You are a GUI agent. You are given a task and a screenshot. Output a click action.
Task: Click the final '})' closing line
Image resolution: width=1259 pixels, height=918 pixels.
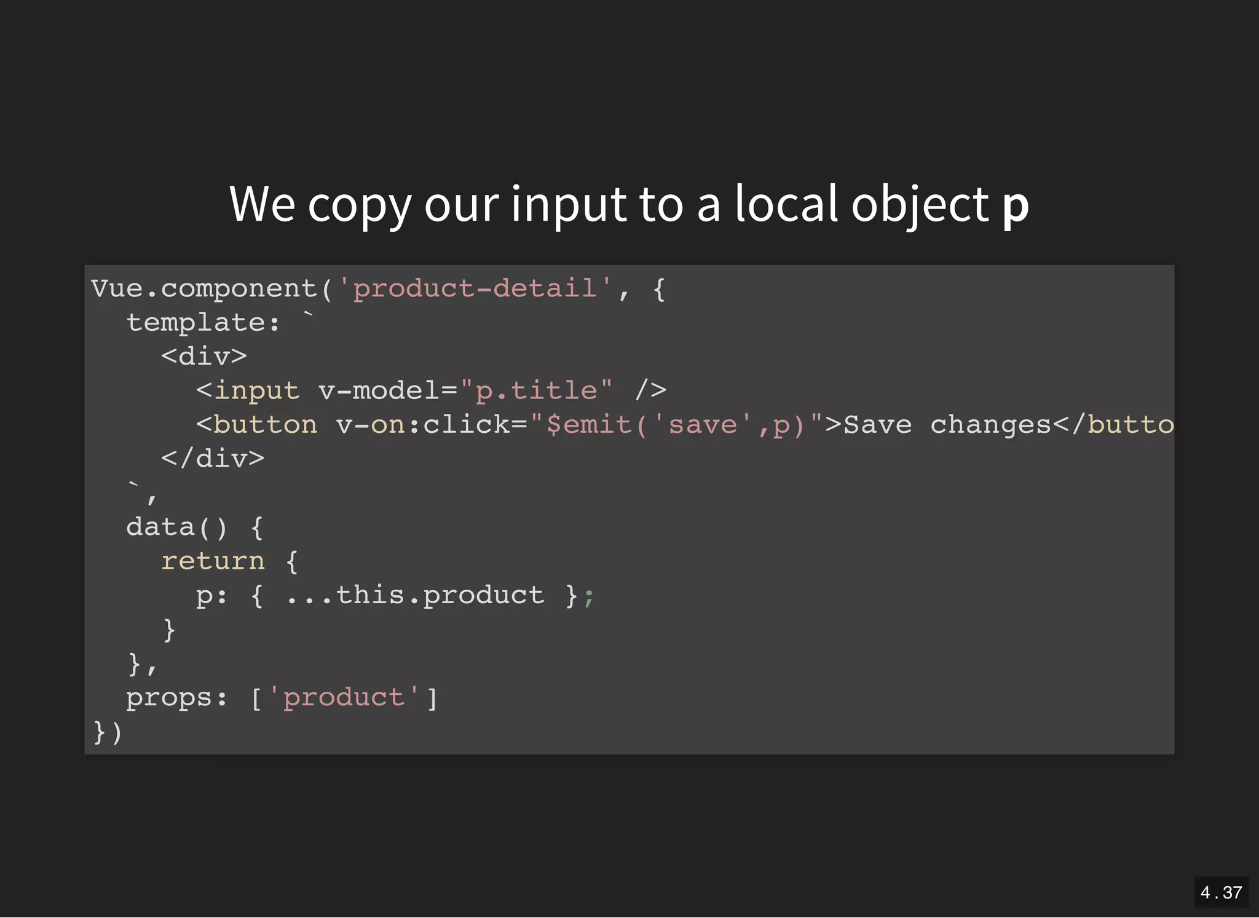(108, 732)
